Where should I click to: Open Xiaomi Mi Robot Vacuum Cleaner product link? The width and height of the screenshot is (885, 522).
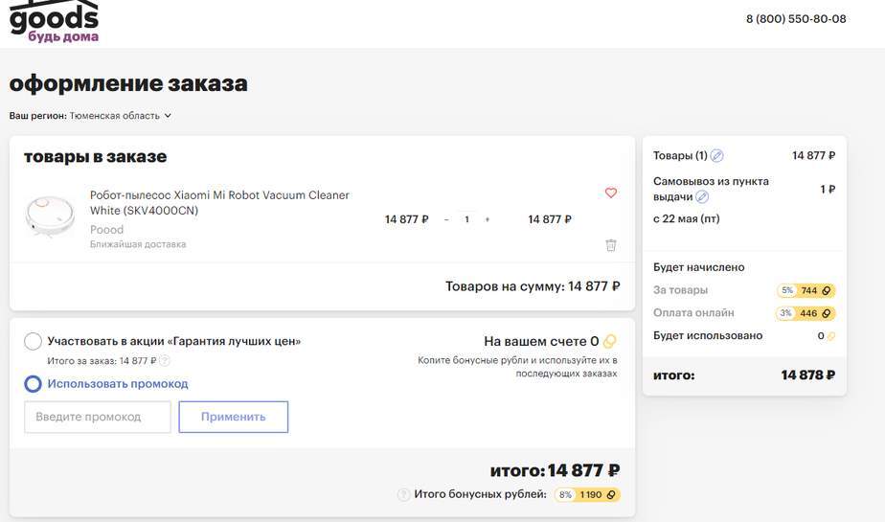point(219,203)
